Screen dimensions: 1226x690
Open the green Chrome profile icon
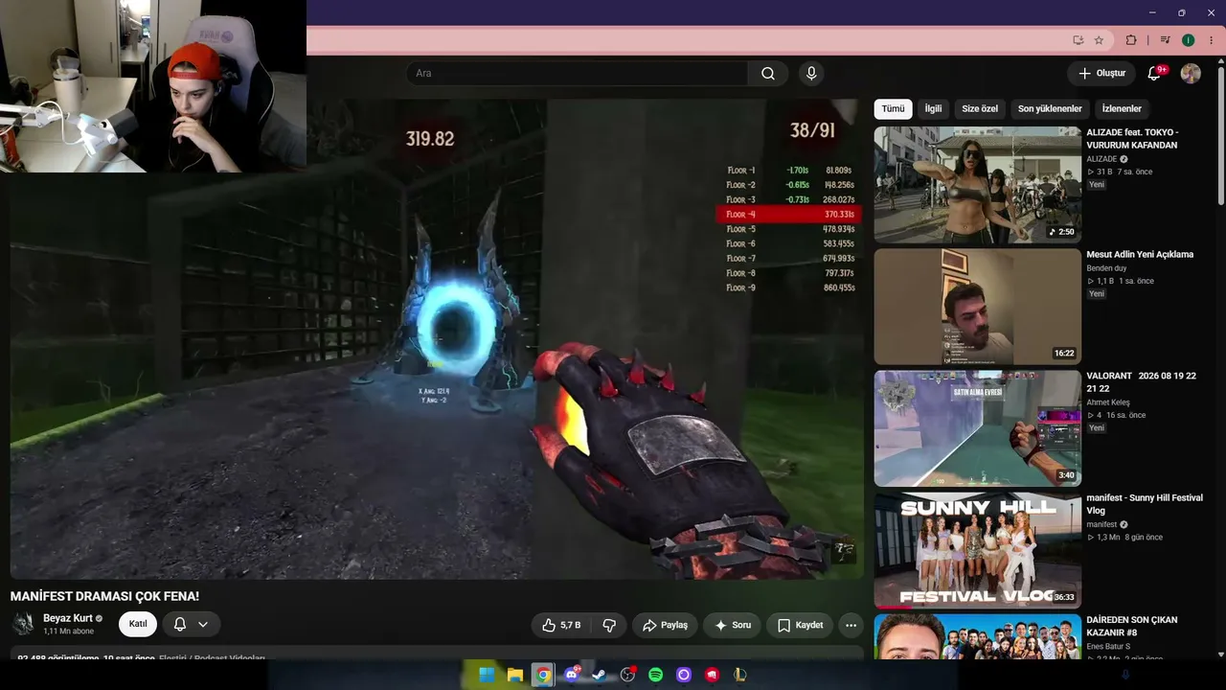[x=1189, y=40]
